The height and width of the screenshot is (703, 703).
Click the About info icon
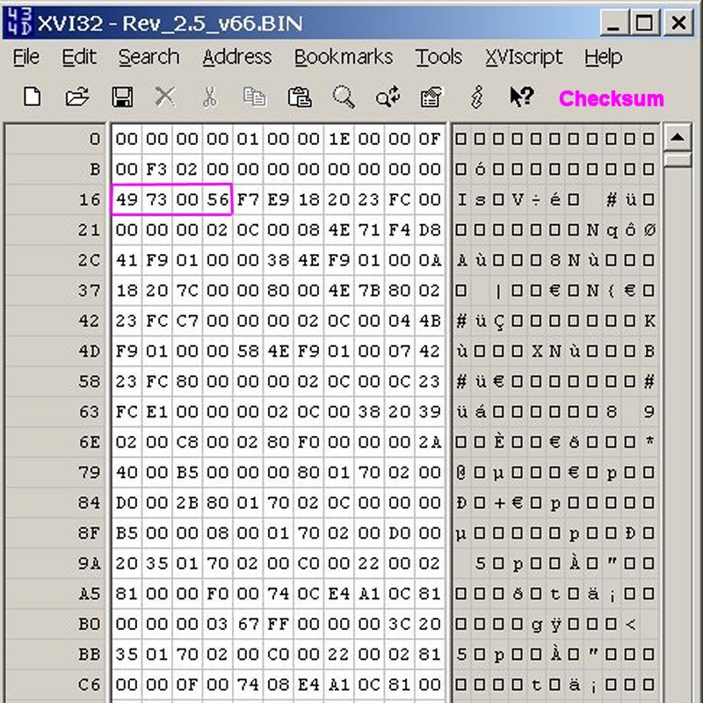477,97
